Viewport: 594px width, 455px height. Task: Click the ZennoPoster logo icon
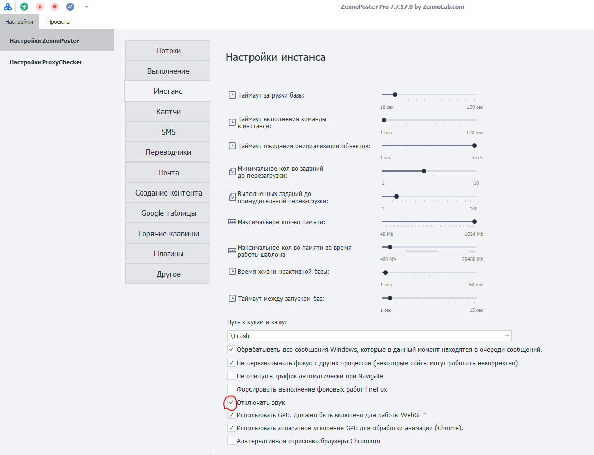8,7
